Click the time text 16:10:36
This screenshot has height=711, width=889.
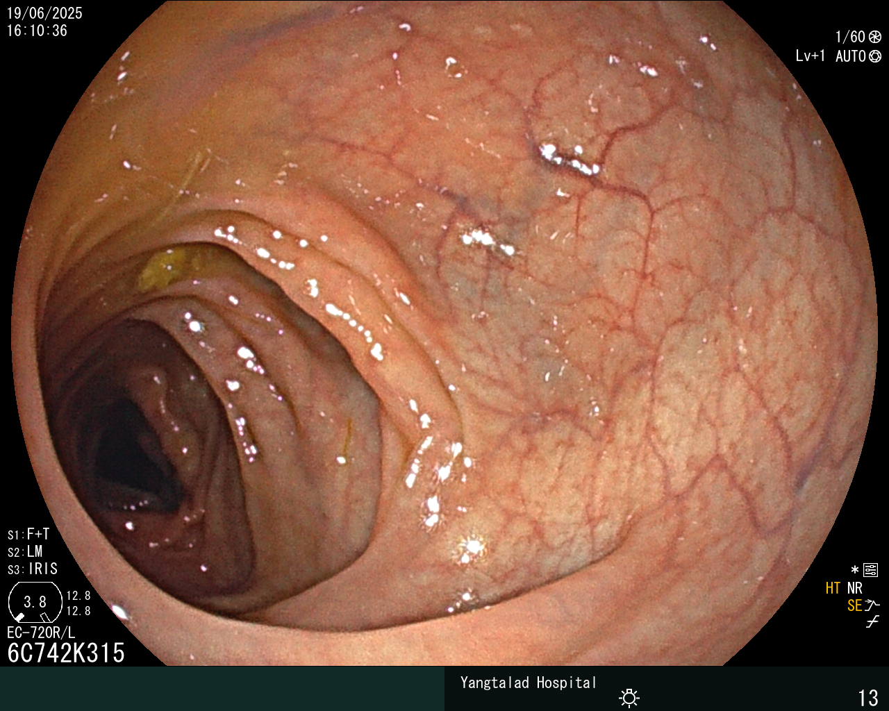[x=37, y=31]
